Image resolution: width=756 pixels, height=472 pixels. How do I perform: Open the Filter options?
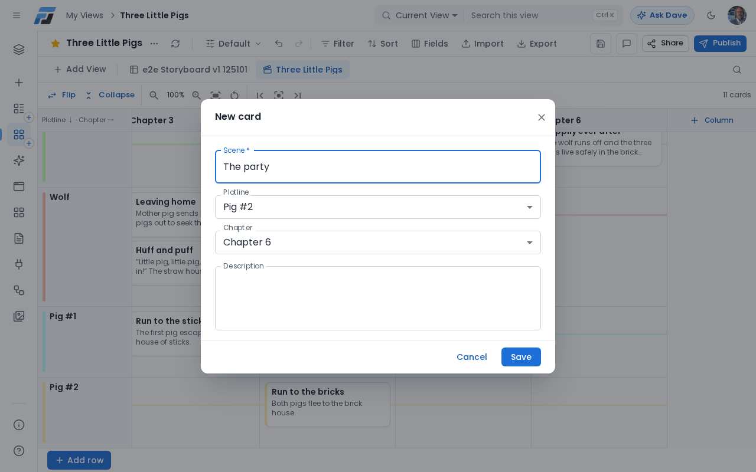point(337,44)
